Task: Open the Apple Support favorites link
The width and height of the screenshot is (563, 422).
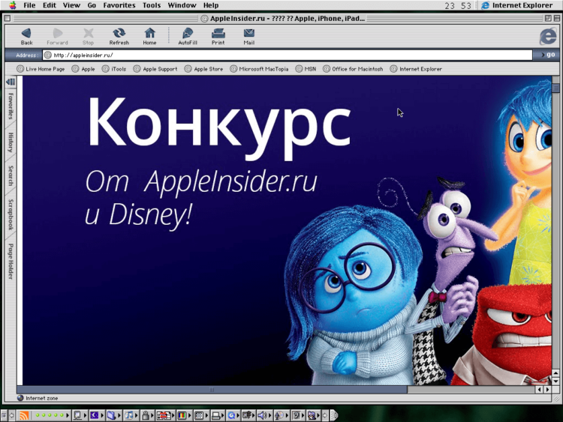Action: click(155, 69)
